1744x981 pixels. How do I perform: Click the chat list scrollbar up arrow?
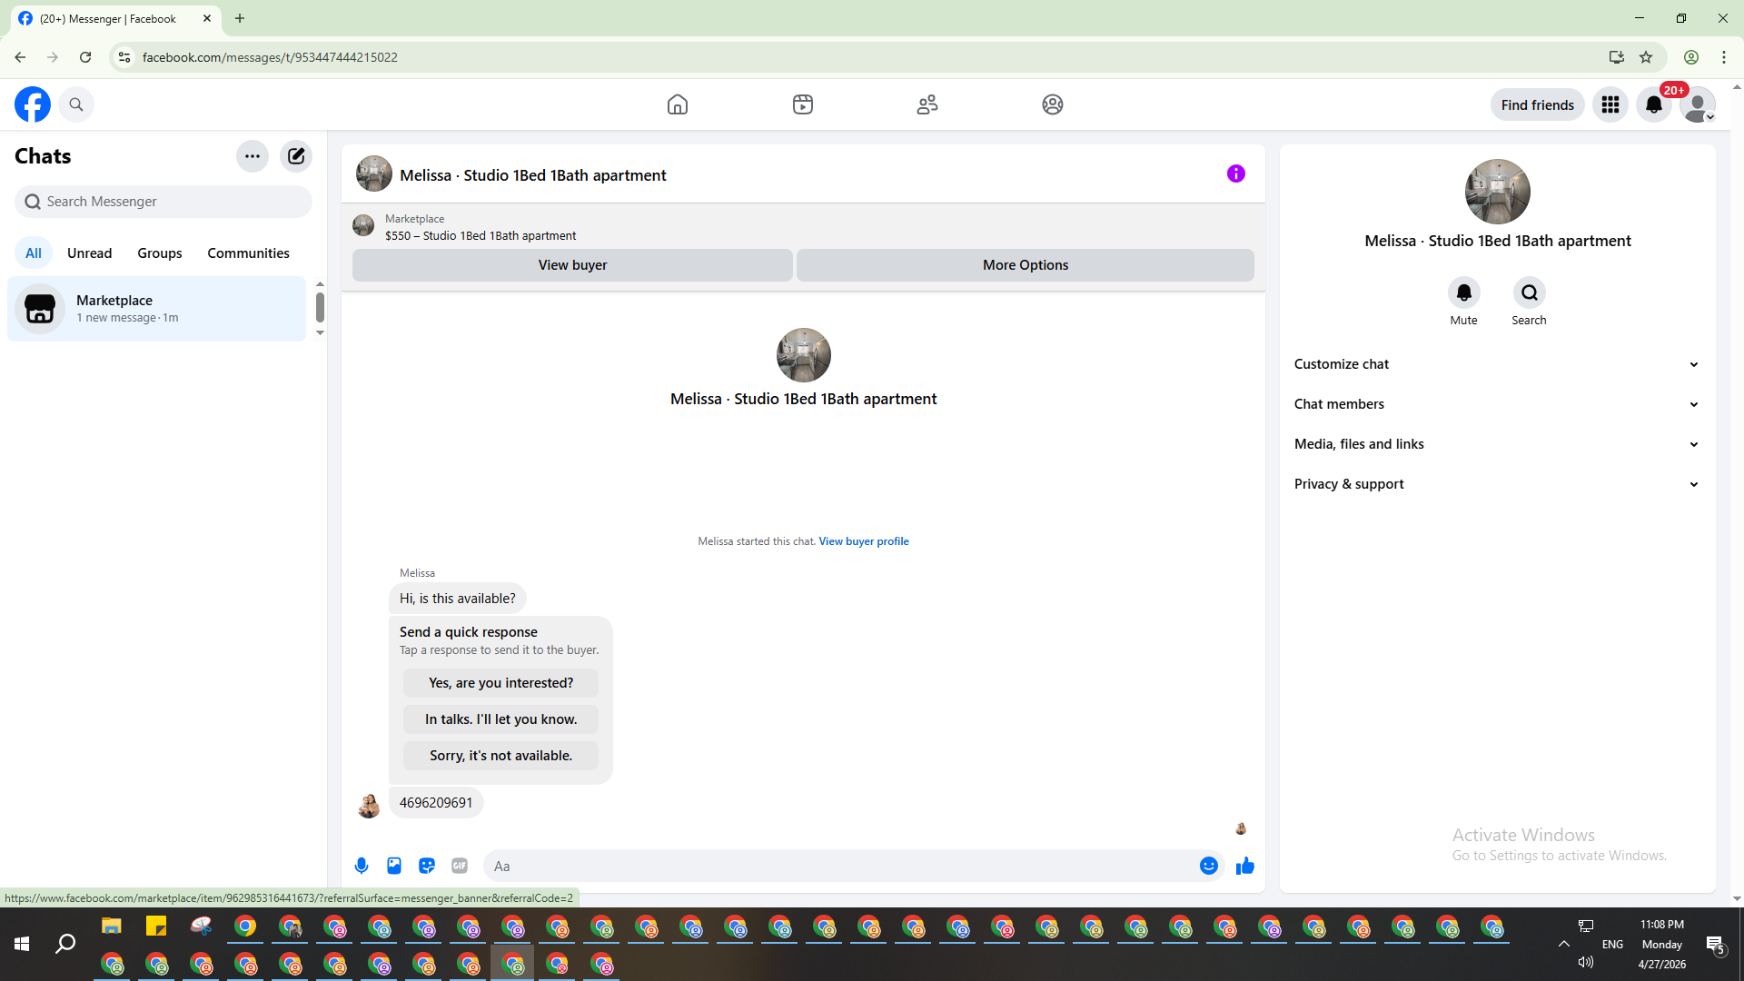(x=320, y=284)
